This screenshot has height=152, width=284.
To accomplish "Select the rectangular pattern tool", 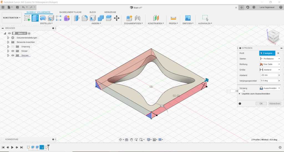I will pos(59,18).
